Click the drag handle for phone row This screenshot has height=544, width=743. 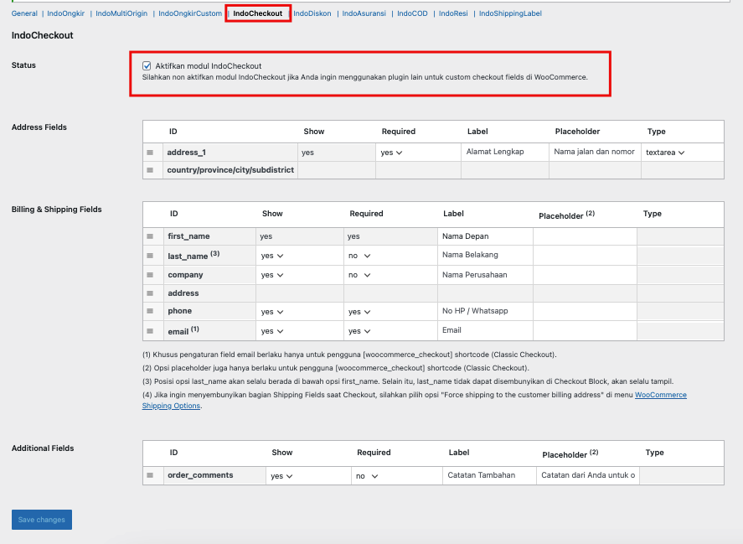(151, 311)
